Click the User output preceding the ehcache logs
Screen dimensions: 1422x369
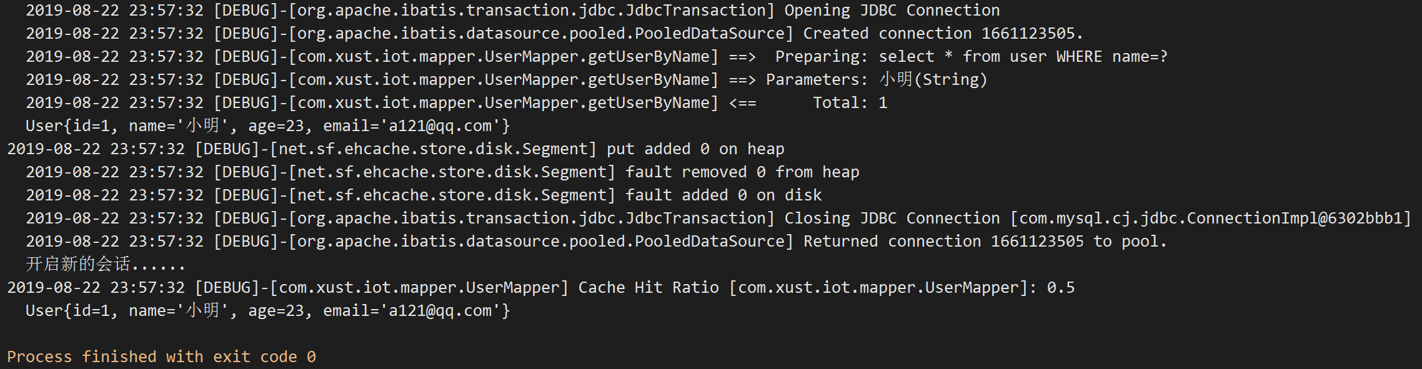(267, 126)
